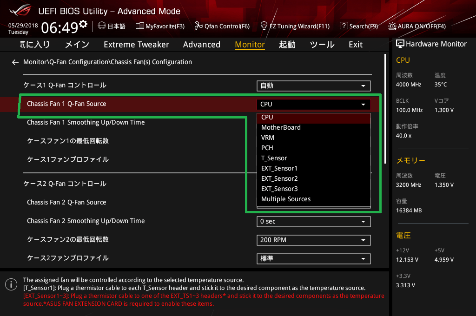Open Qfan Control(F6)
476x316 pixels.
pyautogui.click(x=222, y=26)
